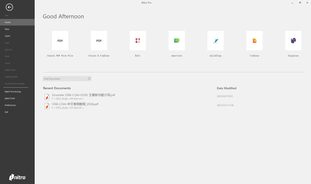The width and height of the screenshot is (311, 184).
Task: Click the search magnifier icon
Action: [x=89, y=79]
